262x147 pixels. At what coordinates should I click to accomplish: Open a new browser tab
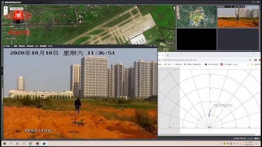click(168, 56)
